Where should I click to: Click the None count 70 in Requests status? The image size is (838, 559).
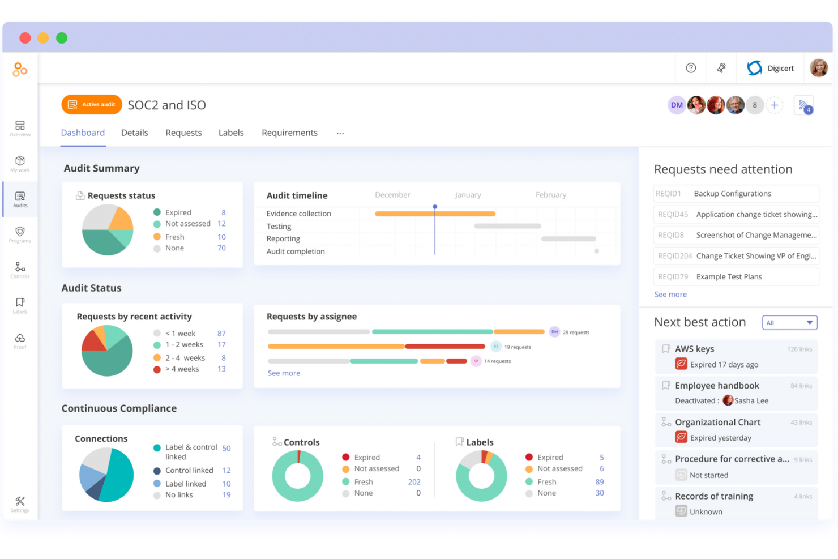click(x=221, y=248)
